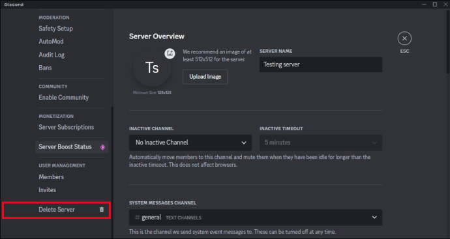This screenshot has height=239, width=450.
Task: Expand the 5 minutes inactive timeout dropdown
Action: coord(321,143)
